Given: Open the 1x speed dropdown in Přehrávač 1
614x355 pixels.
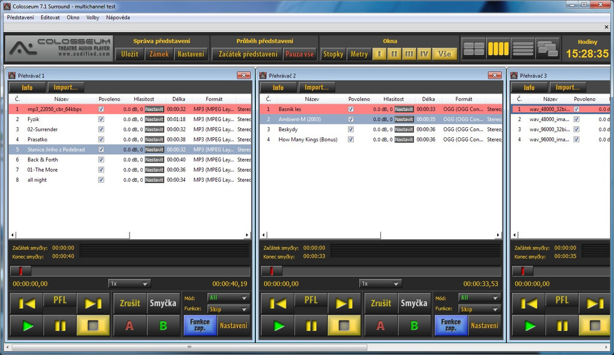Looking at the screenshot, I should [130, 283].
